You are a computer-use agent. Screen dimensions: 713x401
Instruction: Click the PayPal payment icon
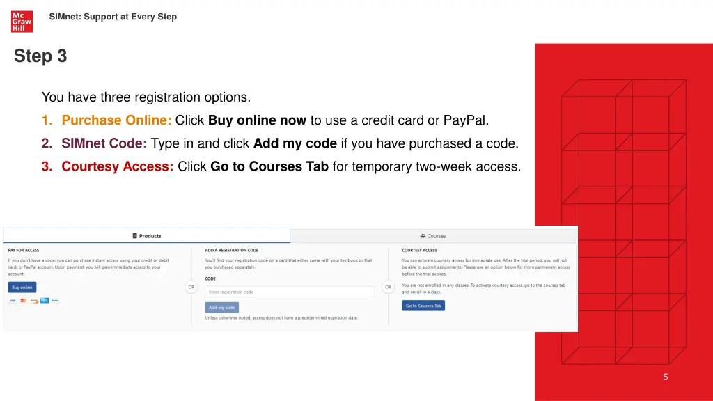55,301
